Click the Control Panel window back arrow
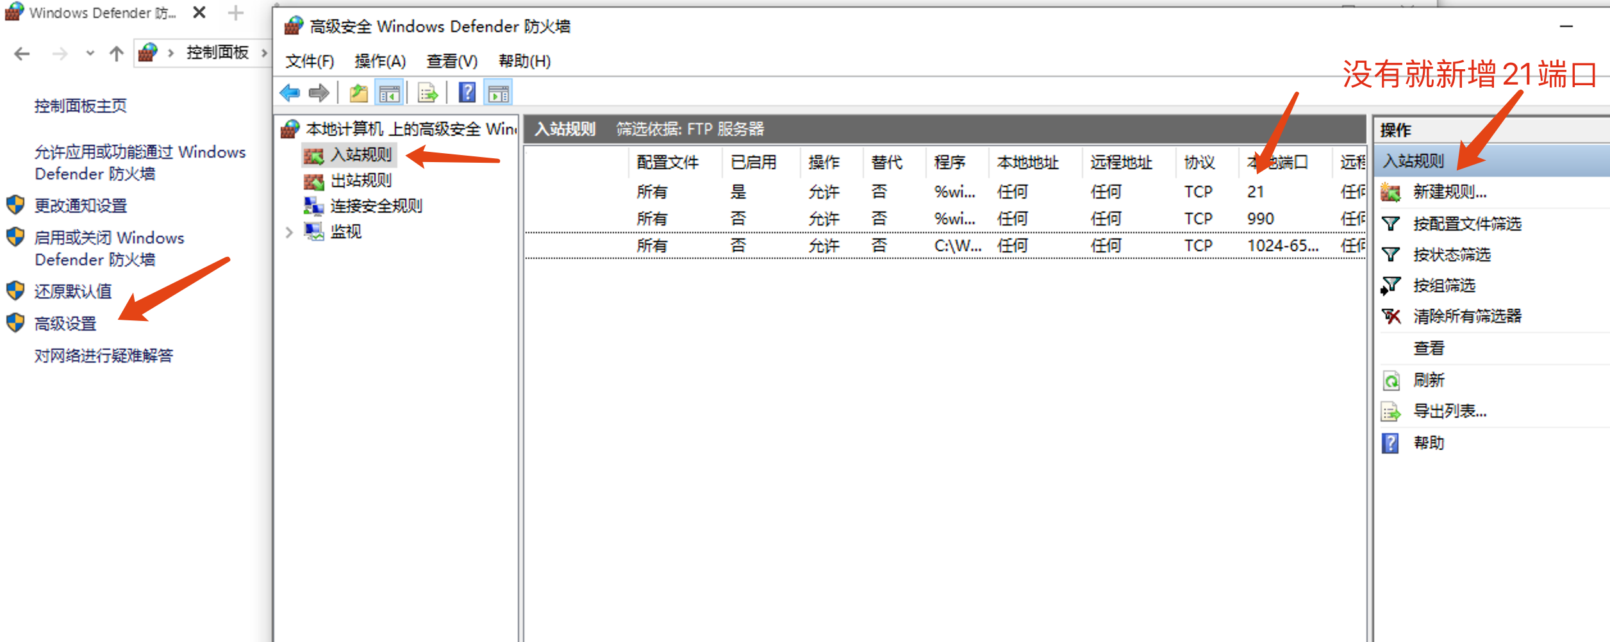The width and height of the screenshot is (1610, 642). click(x=22, y=54)
